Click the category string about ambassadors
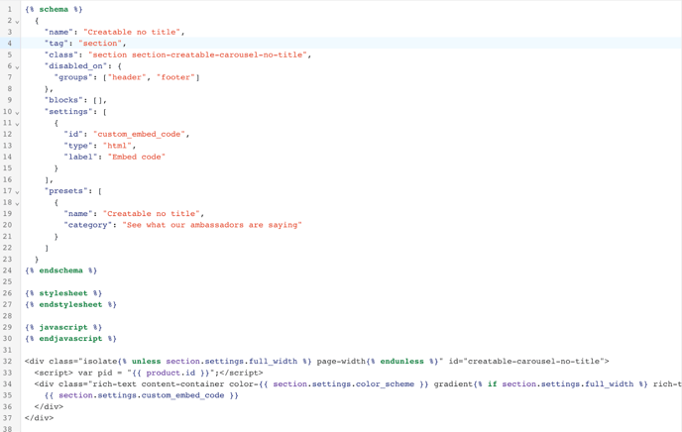The height and width of the screenshot is (432, 682). click(211, 225)
